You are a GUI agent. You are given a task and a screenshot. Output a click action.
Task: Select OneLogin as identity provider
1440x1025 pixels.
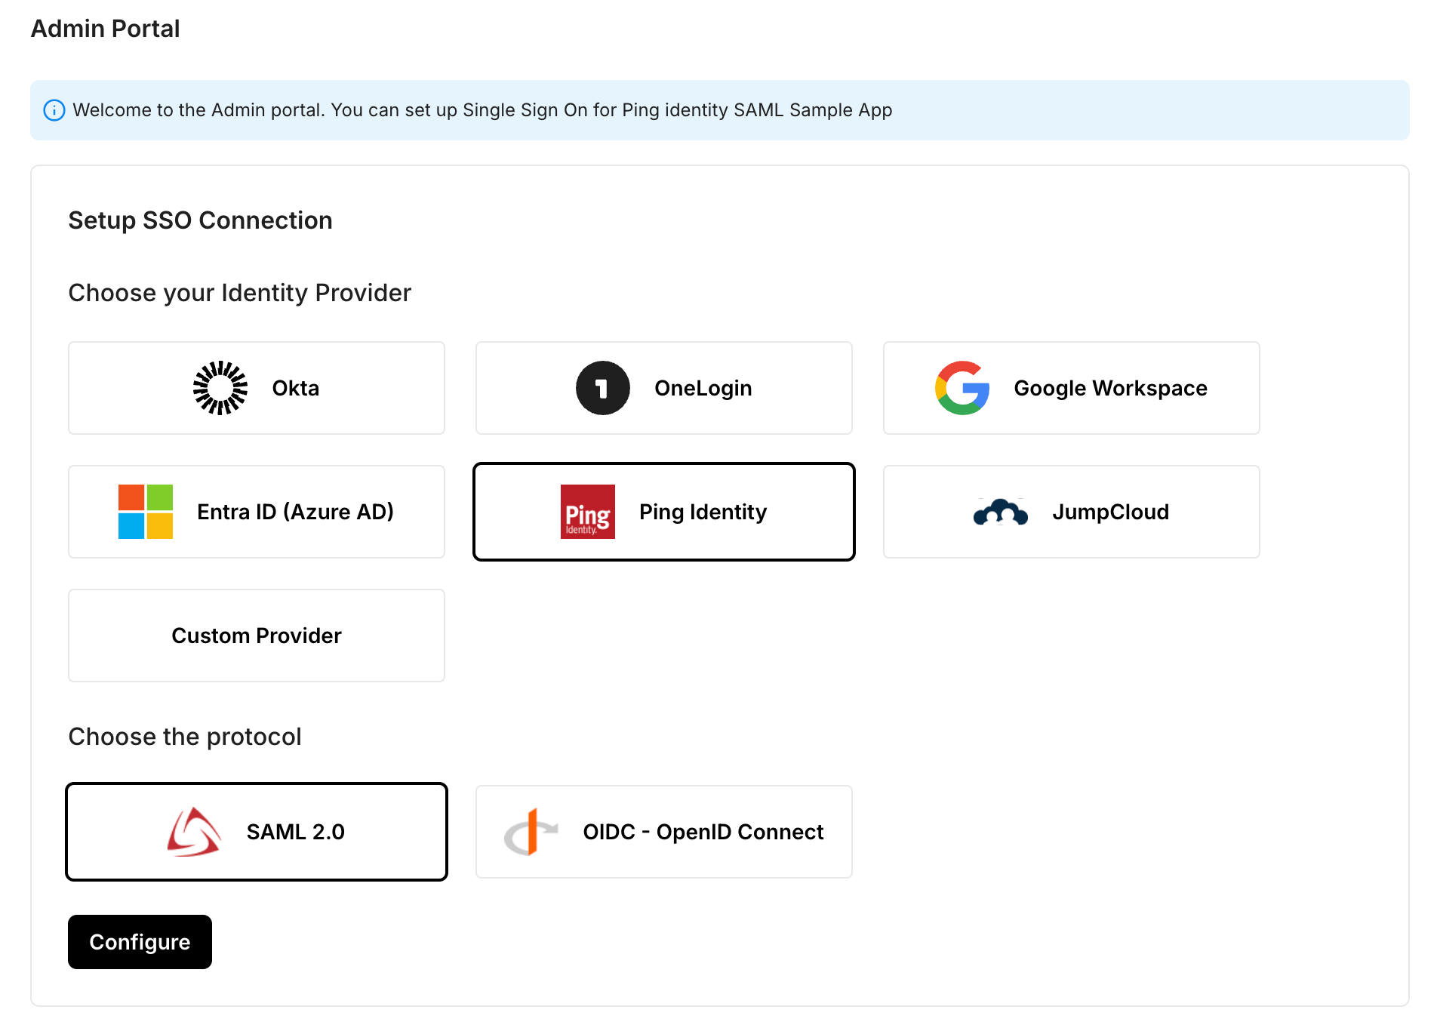click(663, 388)
